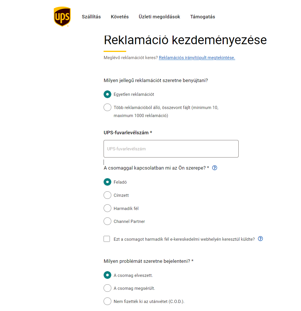Screen dimensions: 301x311
Task: Choose Channel Partner as your role
Action: 107,221
